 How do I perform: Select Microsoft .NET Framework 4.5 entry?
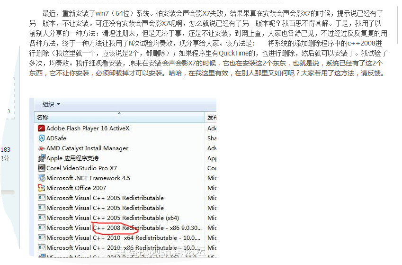[x=88, y=178]
